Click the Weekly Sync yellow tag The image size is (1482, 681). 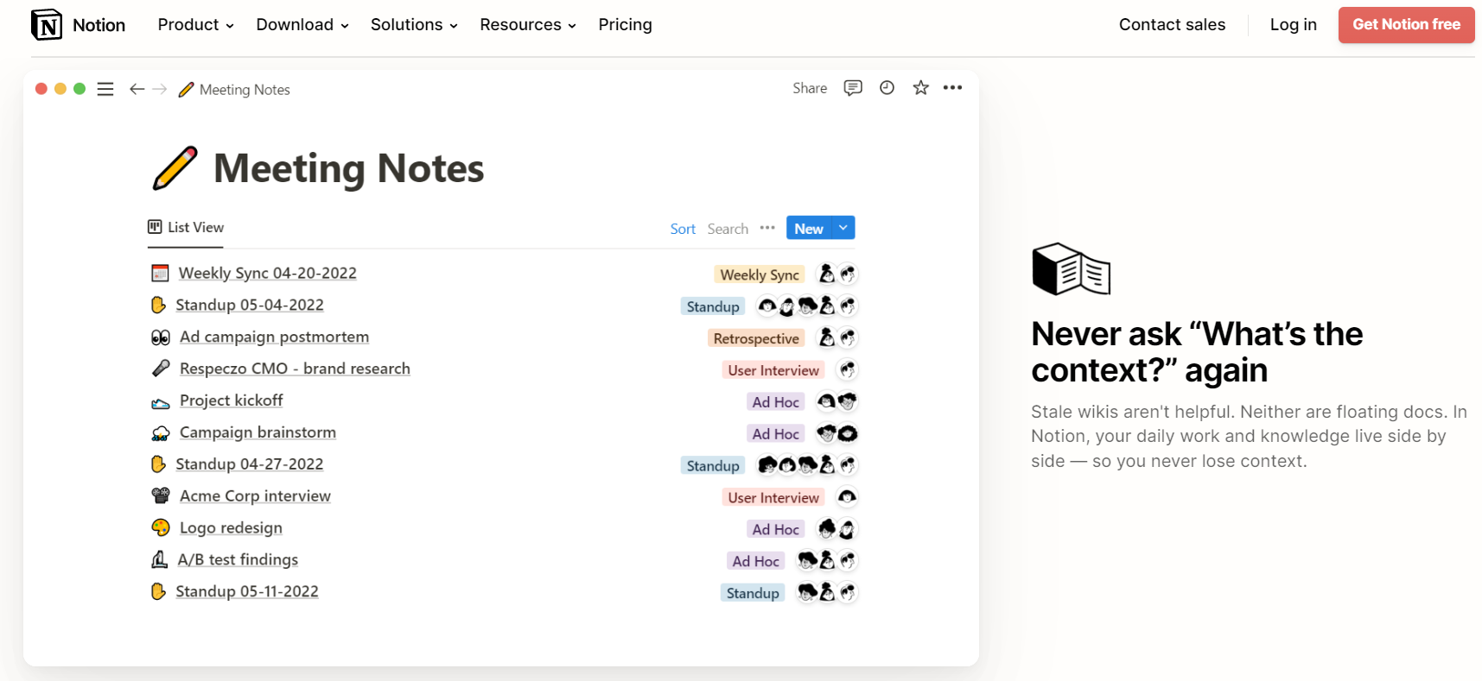pos(760,274)
